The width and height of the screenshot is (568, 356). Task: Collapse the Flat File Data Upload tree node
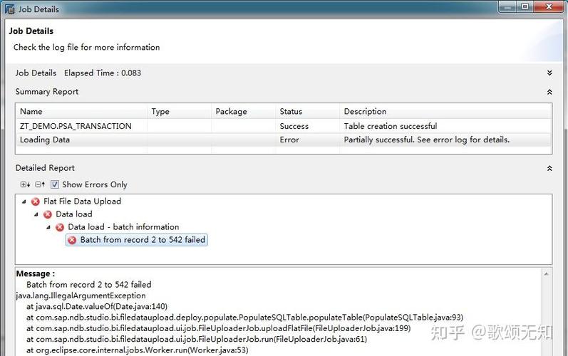tap(24, 201)
